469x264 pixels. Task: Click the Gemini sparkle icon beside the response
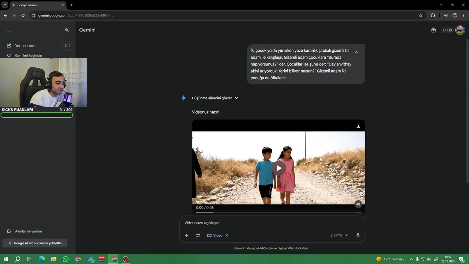point(184,98)
